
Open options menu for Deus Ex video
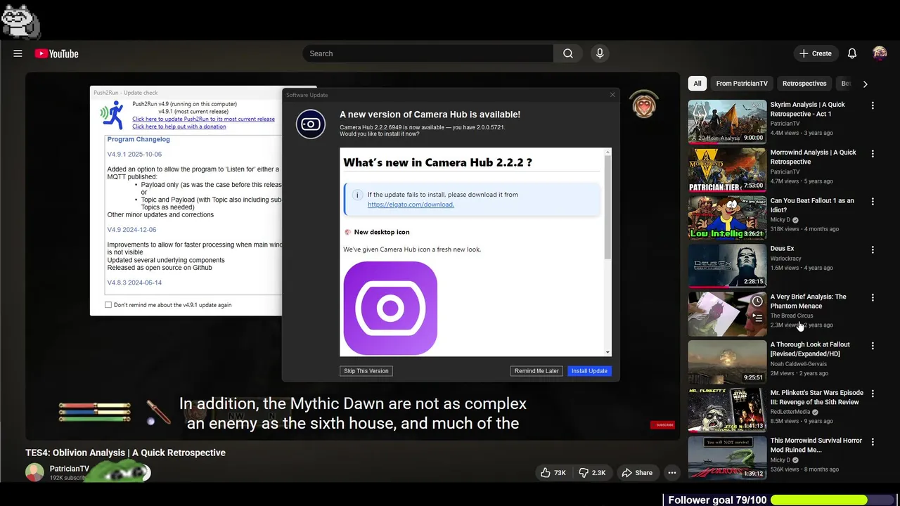coord(873,249)
